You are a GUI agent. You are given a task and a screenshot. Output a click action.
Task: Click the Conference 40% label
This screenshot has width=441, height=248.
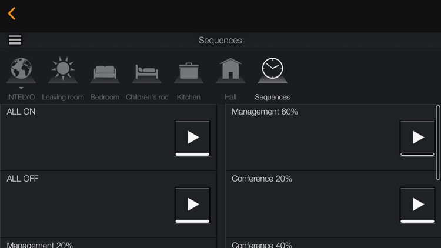coord(262,244)
